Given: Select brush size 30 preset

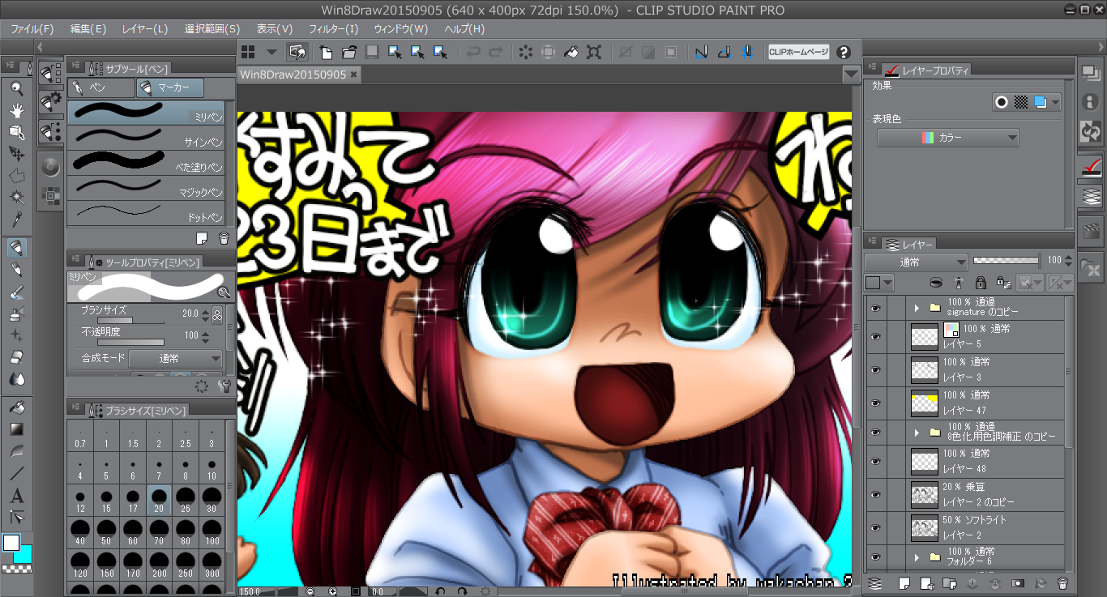Looking at the screenshot, I should pos(212,498).
